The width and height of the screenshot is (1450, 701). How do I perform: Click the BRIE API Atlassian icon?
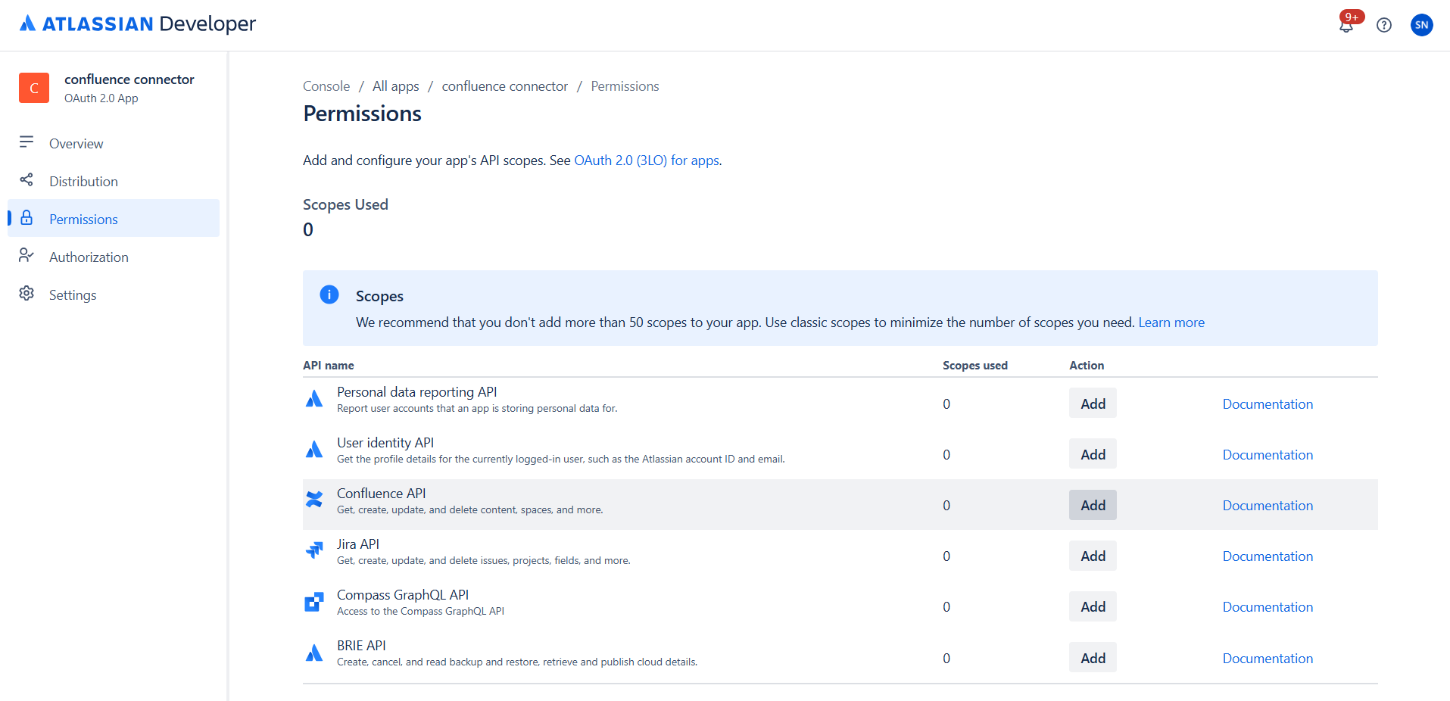[314, 652]
